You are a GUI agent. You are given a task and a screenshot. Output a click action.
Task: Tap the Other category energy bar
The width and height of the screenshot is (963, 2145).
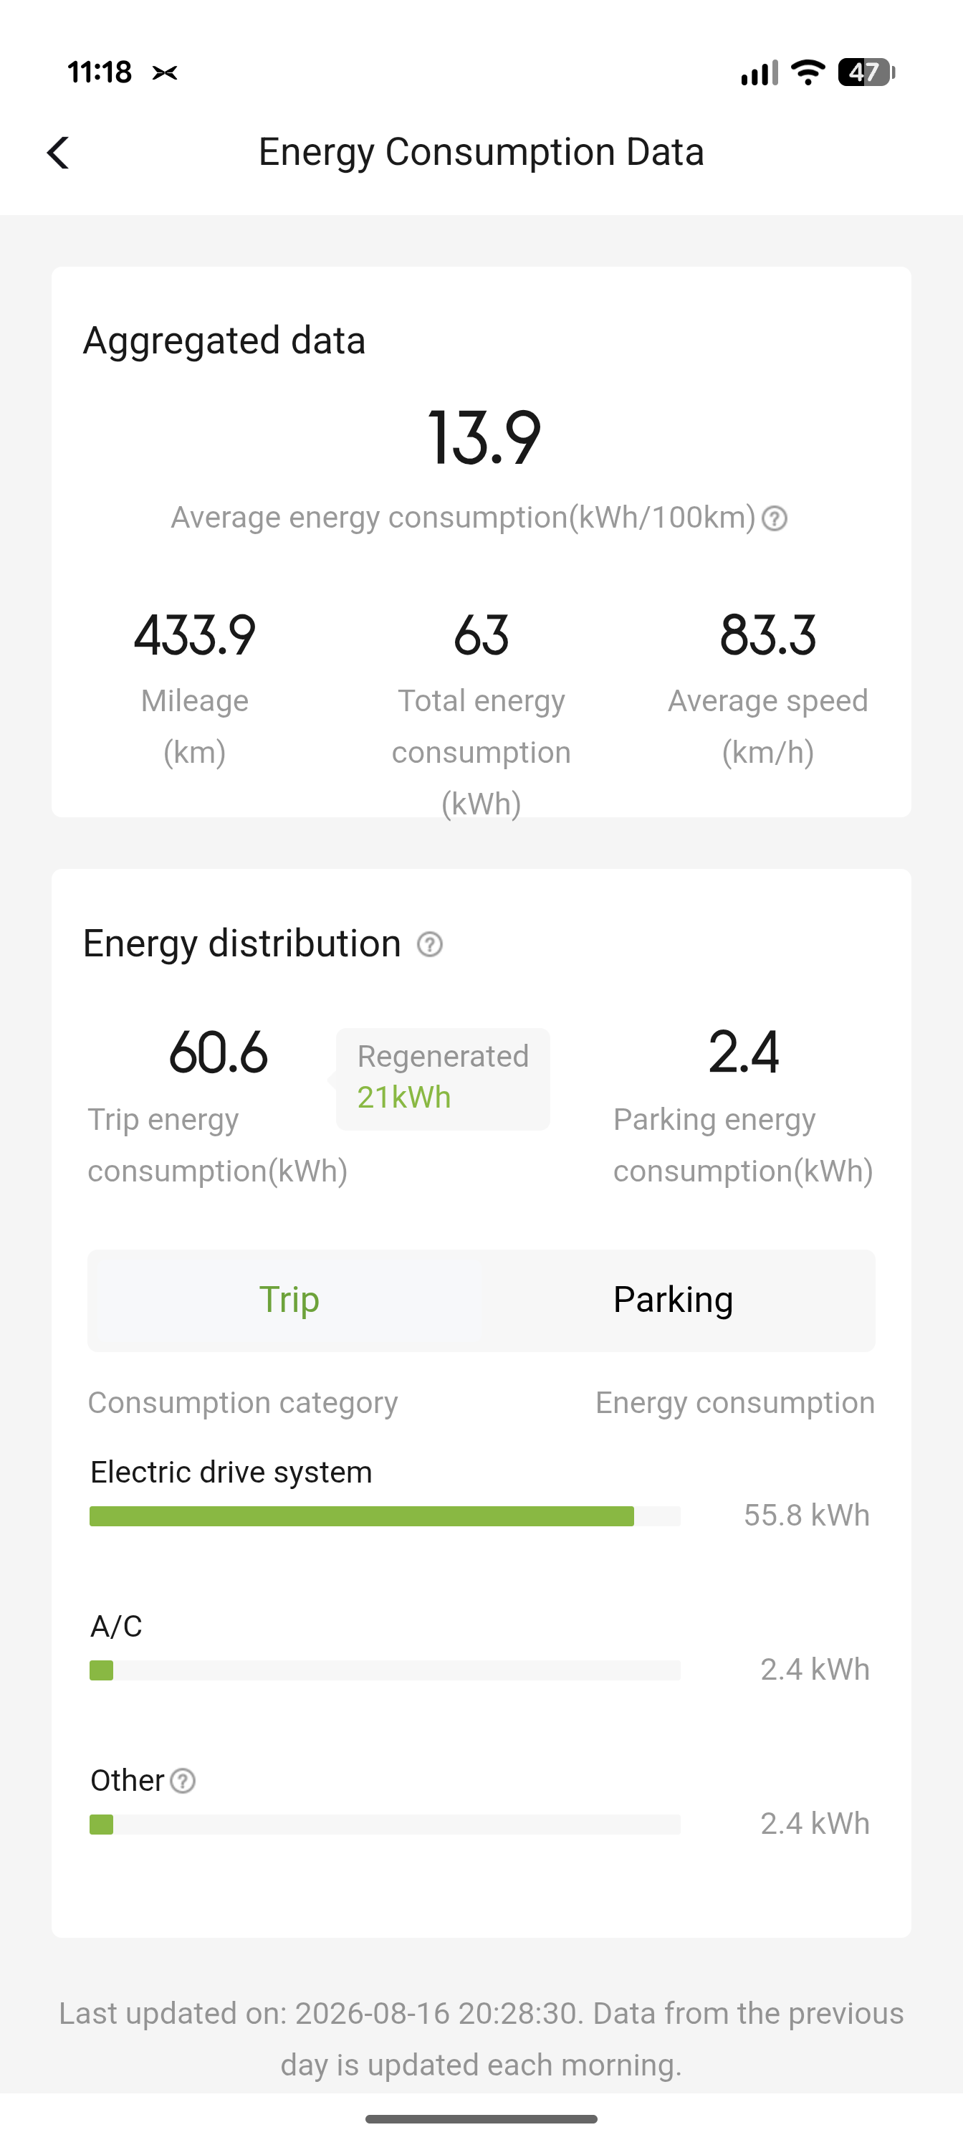click(385, 1825)
